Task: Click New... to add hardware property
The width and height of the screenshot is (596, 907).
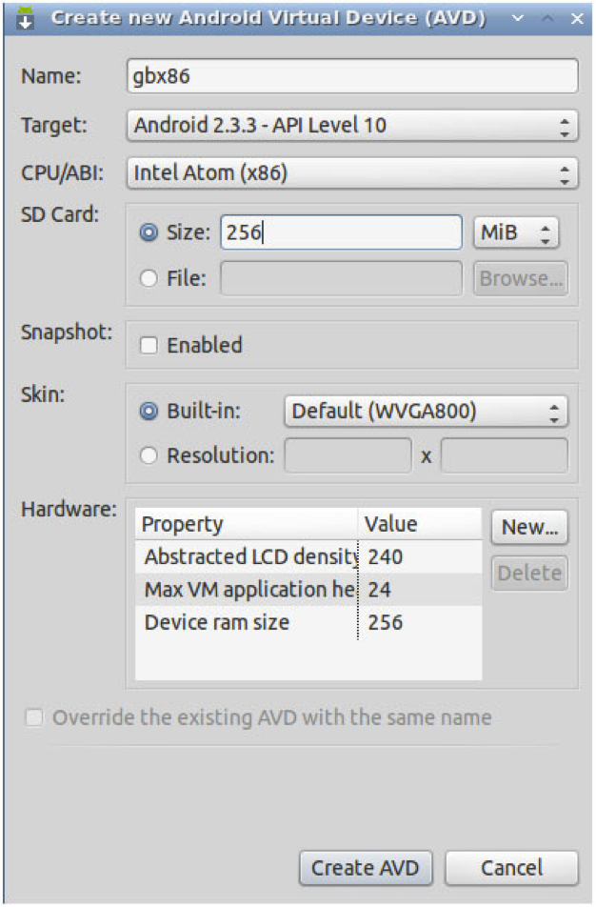Action: (529, 527)
